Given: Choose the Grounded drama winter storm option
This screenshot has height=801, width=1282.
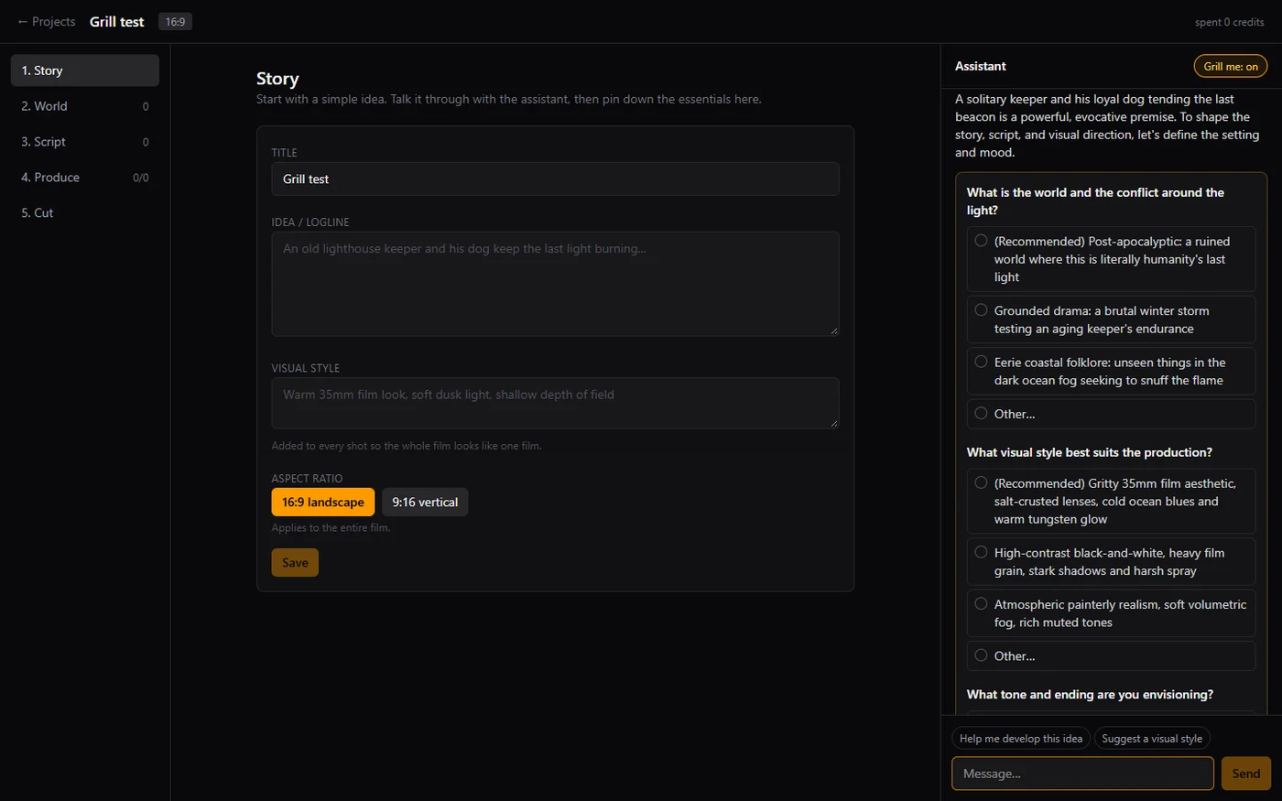Looking at the screenshot, I should pyautogui.click(x=1111, y=319).
